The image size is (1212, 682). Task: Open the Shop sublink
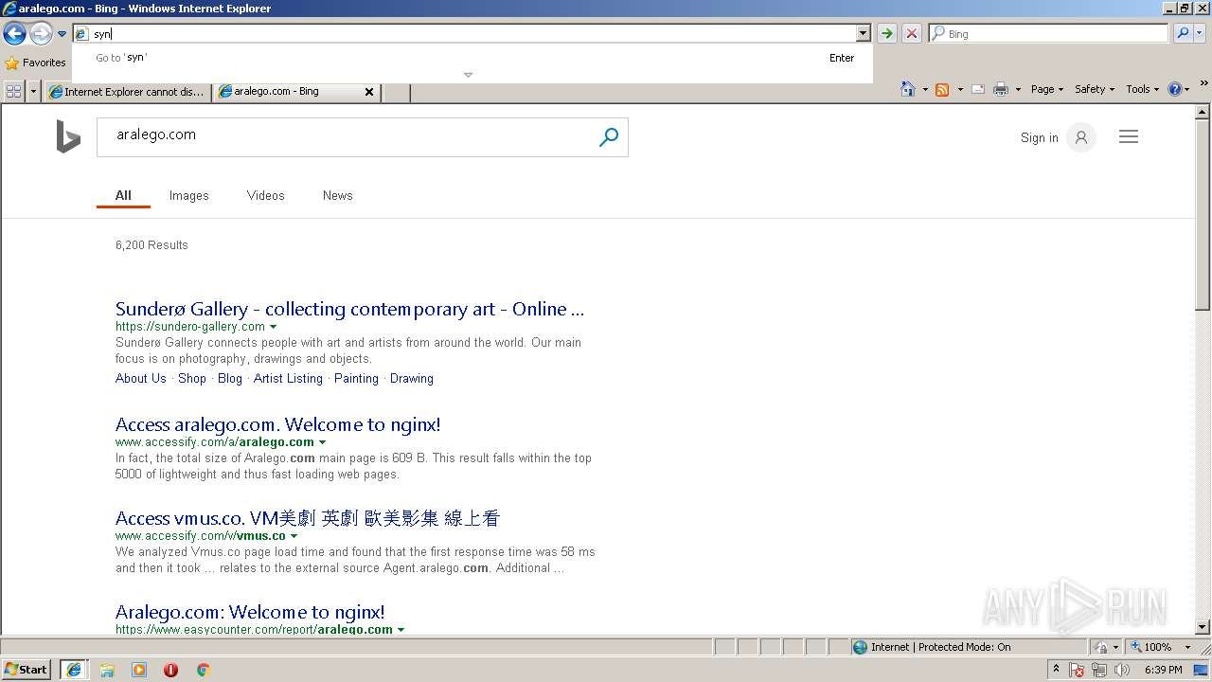pyautogui.click(x=192, y=378)
